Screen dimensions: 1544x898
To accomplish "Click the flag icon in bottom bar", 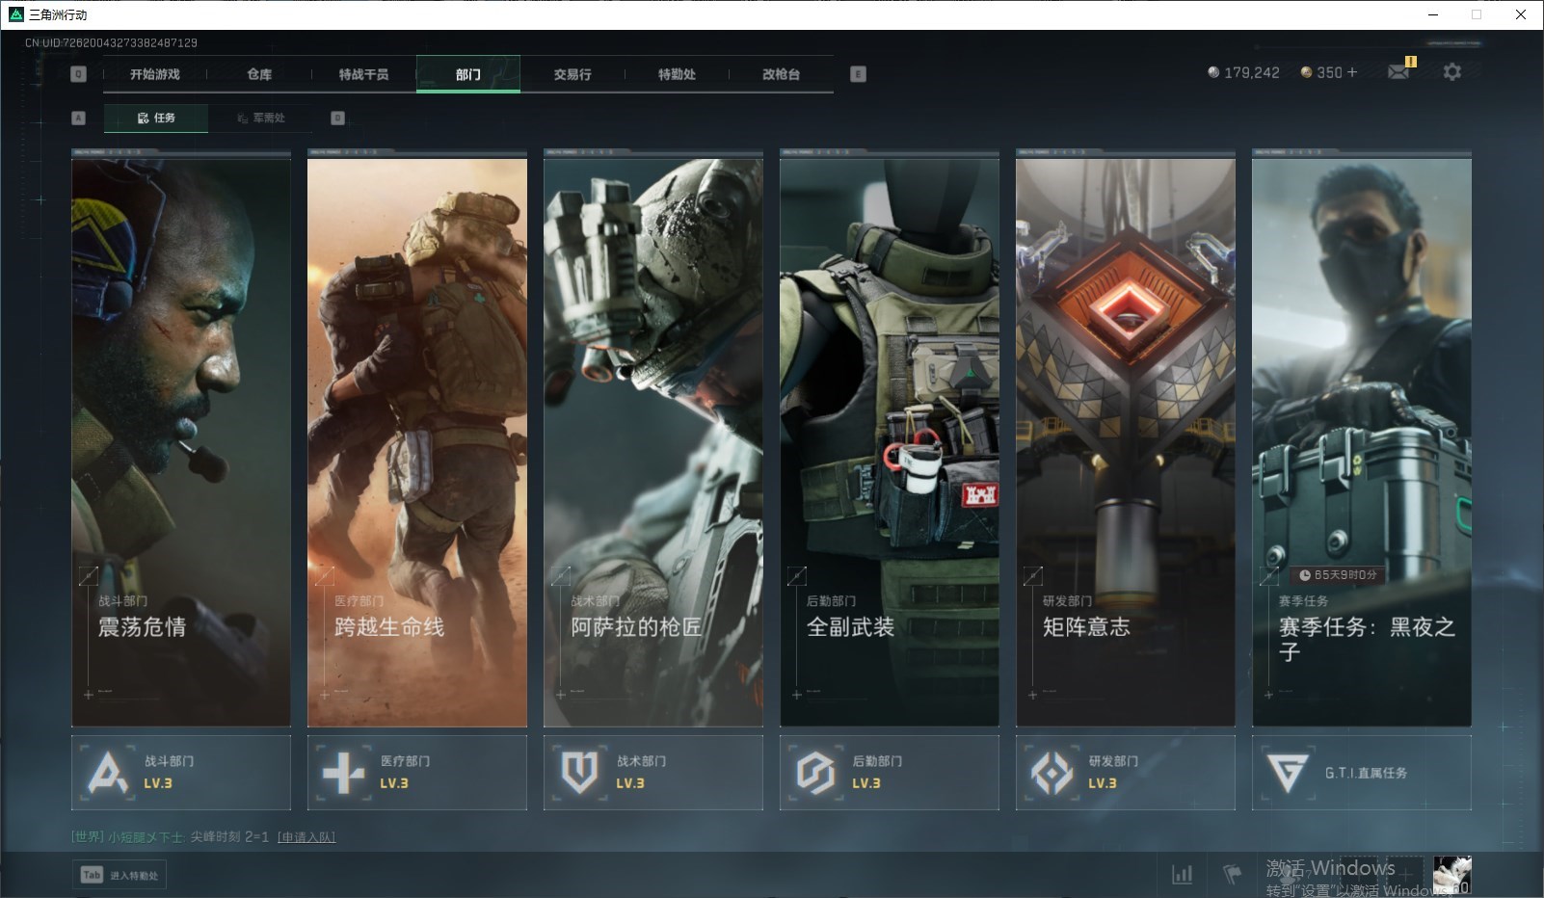I will 1232,874.
